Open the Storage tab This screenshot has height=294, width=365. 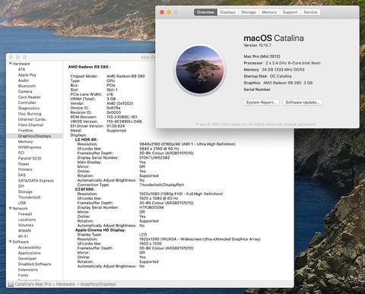(248, 12)
